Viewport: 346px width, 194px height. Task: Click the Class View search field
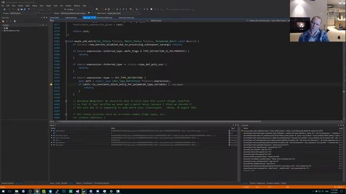pyautogui.click(x=21, y=25)
